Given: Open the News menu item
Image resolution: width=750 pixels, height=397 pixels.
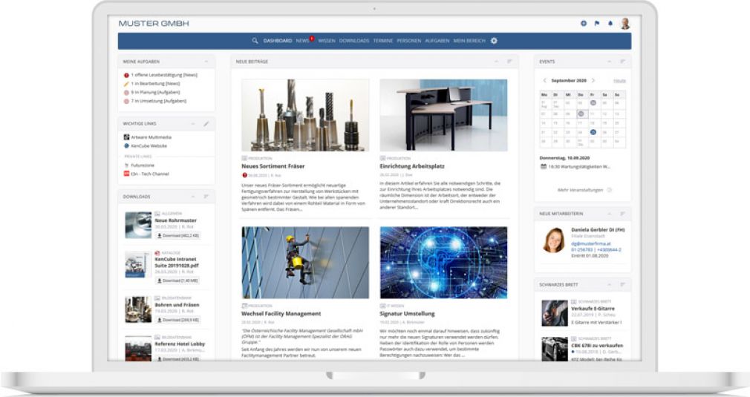Looking at the screenshot, I should click(302, 41).
